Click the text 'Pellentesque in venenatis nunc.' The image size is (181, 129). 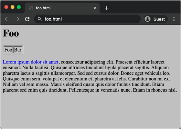100,90
